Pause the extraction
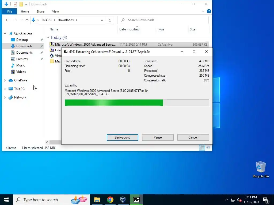 coord(158,137)
